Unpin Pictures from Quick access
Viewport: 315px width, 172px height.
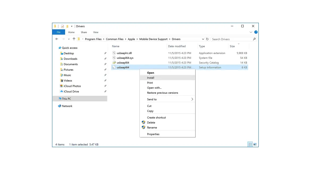tap(105, 70)
